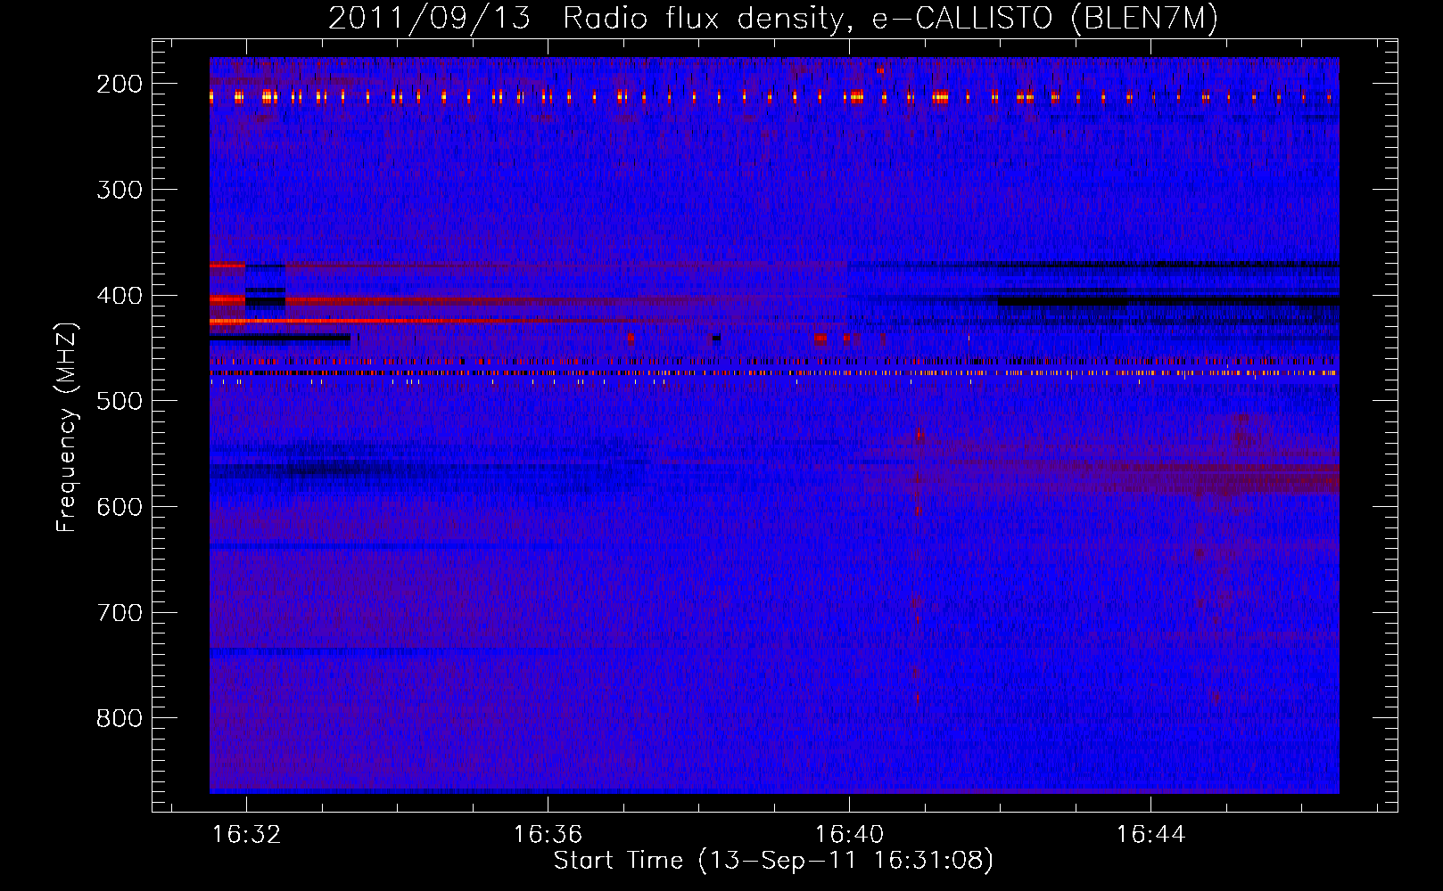Screen dimensions: 1443x891
Task: Click the plot title '2011/09/13 Radio flux density, e-CALLISTO (BLEN7M)'
Action: click(x=773, y=19)
